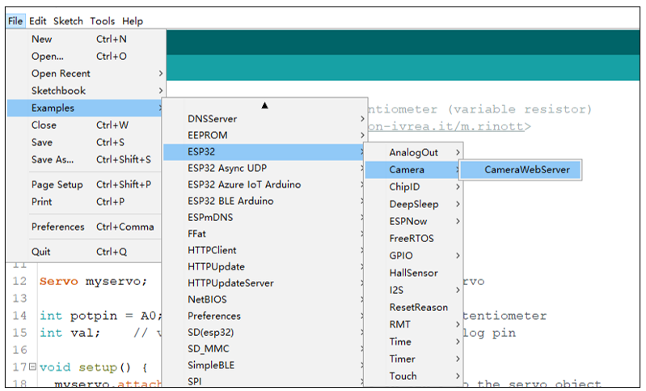
Task: Expand HTTPUpdateServer examples
Action: [x=264, y=283]
